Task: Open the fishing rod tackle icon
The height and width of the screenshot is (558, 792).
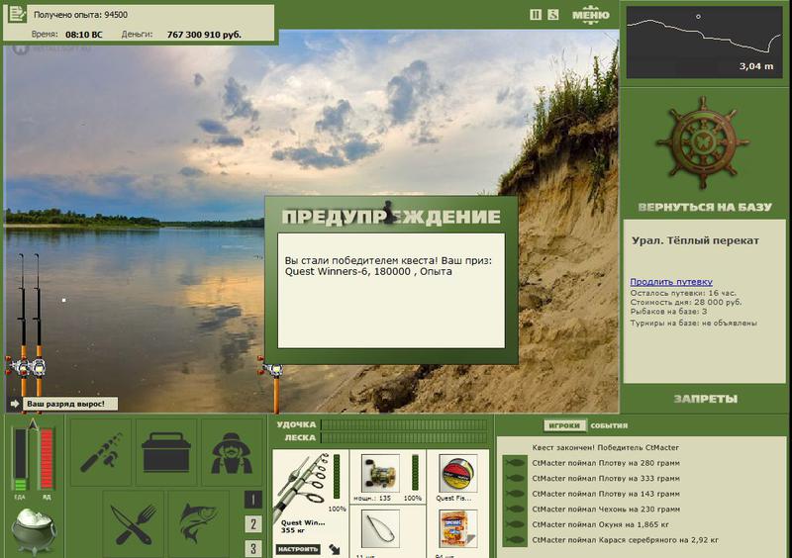Action: [x=101, y=452]
